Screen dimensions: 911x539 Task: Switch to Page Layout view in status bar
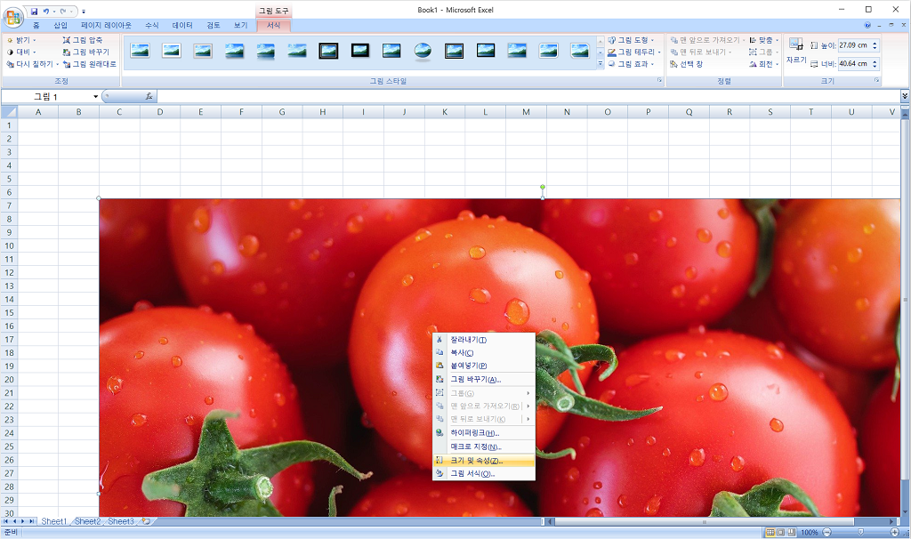(781, 532)
